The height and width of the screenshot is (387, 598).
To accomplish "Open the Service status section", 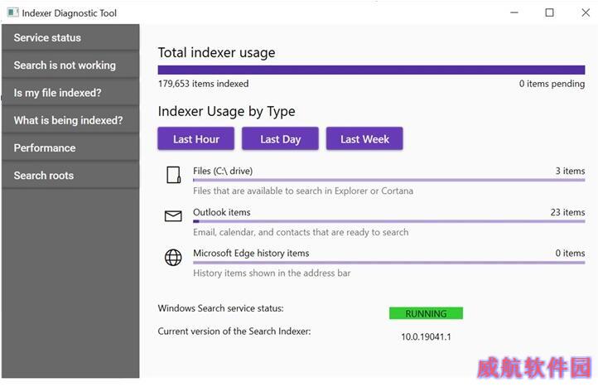I will tap(70, 37).
